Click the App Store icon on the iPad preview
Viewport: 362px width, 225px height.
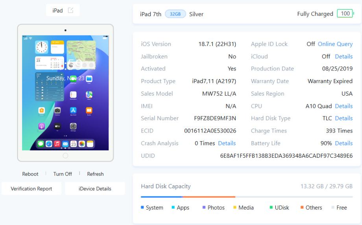[73, 111]
